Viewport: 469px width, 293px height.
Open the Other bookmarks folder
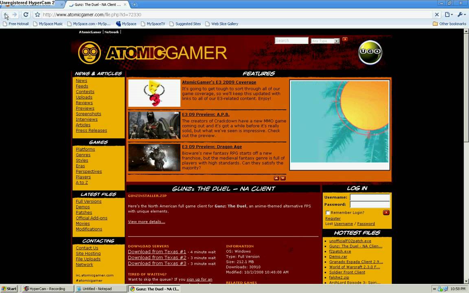point(449,24)
